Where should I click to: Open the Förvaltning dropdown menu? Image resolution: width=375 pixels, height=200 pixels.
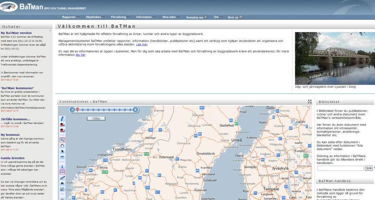click(x=120, y=17)
